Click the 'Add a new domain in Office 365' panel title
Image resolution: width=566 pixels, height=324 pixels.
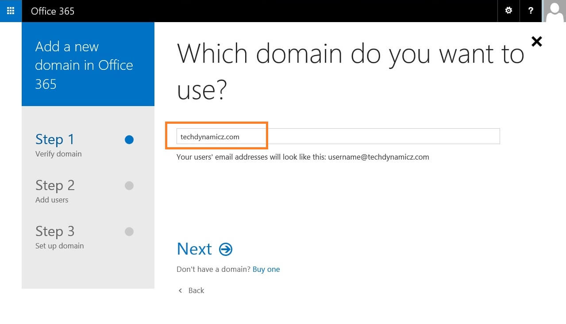pyautogui.click(x=84, y=65)
